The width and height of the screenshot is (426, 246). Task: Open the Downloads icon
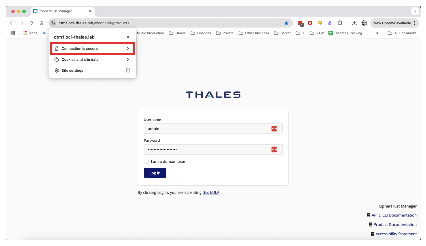354,23
